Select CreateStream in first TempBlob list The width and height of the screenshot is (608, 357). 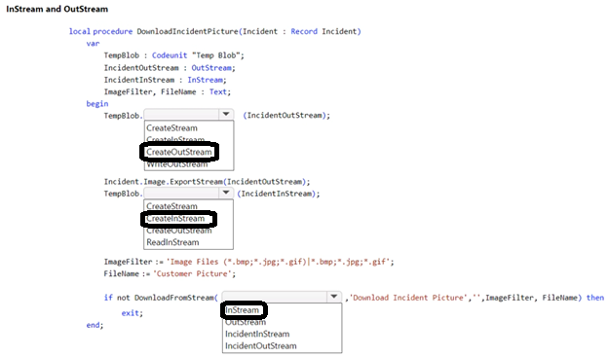pos(171,127)
